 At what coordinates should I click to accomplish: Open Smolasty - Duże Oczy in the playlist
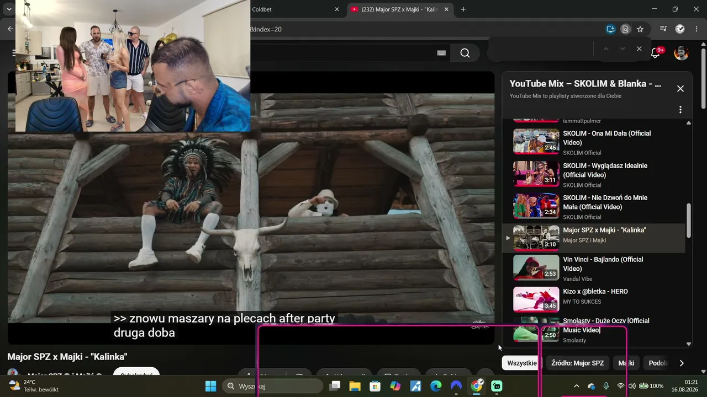[594, 330]
